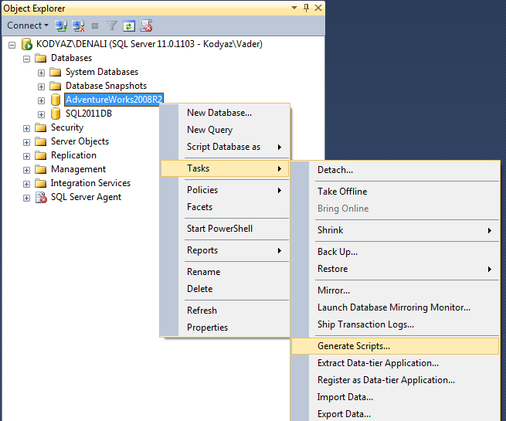Choose Mirror... in Tasks submenu
This screenshot has height=421, width=506.
pyautogui.click(x=395, y=290)
